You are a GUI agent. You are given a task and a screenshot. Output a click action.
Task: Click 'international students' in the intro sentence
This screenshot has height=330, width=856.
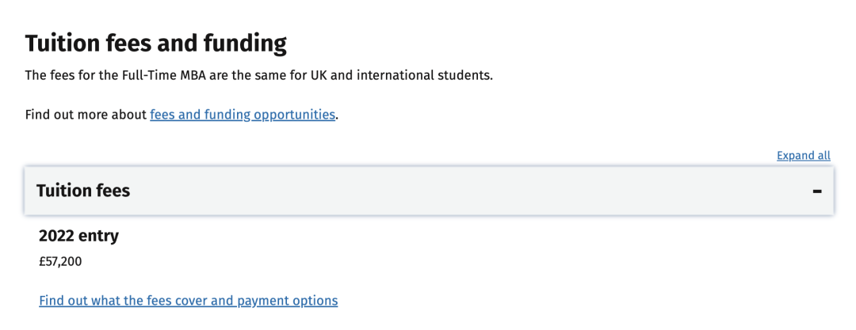(437, 76)
